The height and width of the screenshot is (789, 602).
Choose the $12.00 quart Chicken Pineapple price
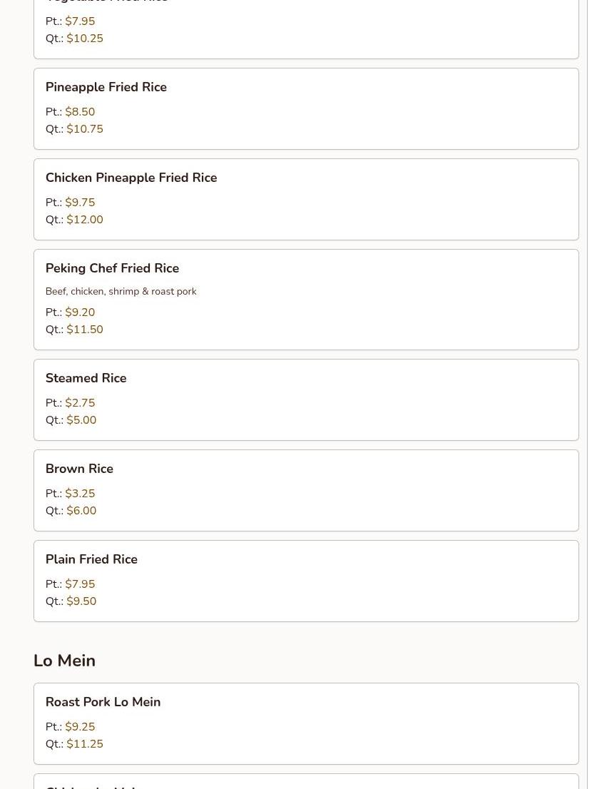pos(85,220)
